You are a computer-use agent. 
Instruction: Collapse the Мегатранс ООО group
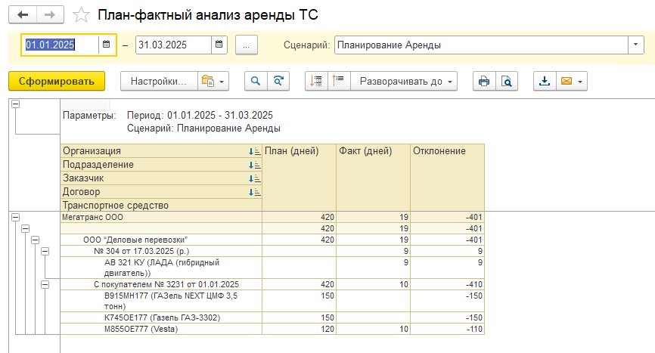coord(15,218)
